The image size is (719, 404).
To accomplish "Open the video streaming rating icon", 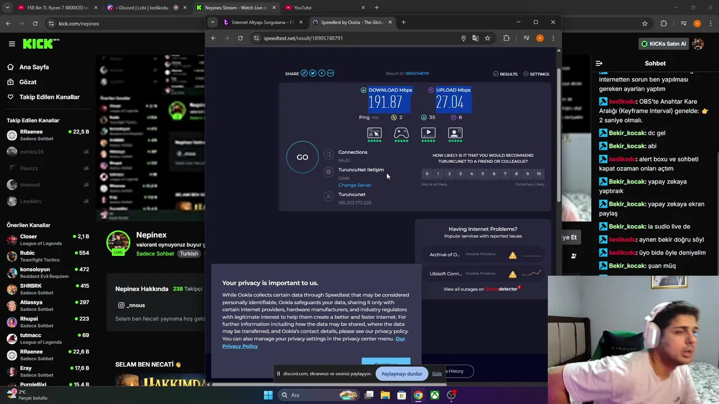I will tap(428, 133).
